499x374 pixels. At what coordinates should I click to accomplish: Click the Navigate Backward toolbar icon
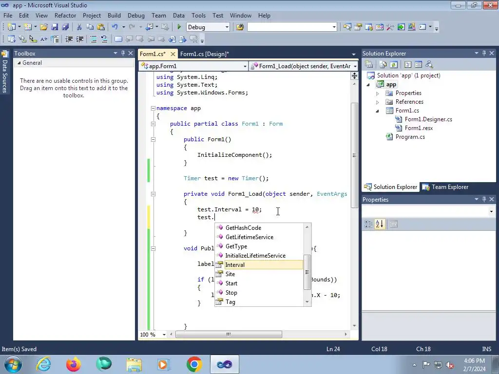tap(150, 27)
